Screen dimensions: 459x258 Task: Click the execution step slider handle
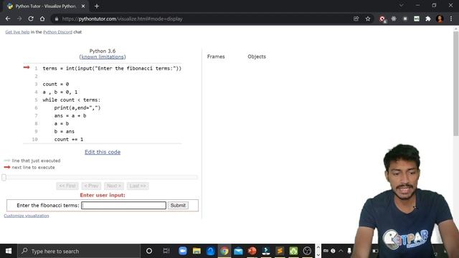(4, 177)
